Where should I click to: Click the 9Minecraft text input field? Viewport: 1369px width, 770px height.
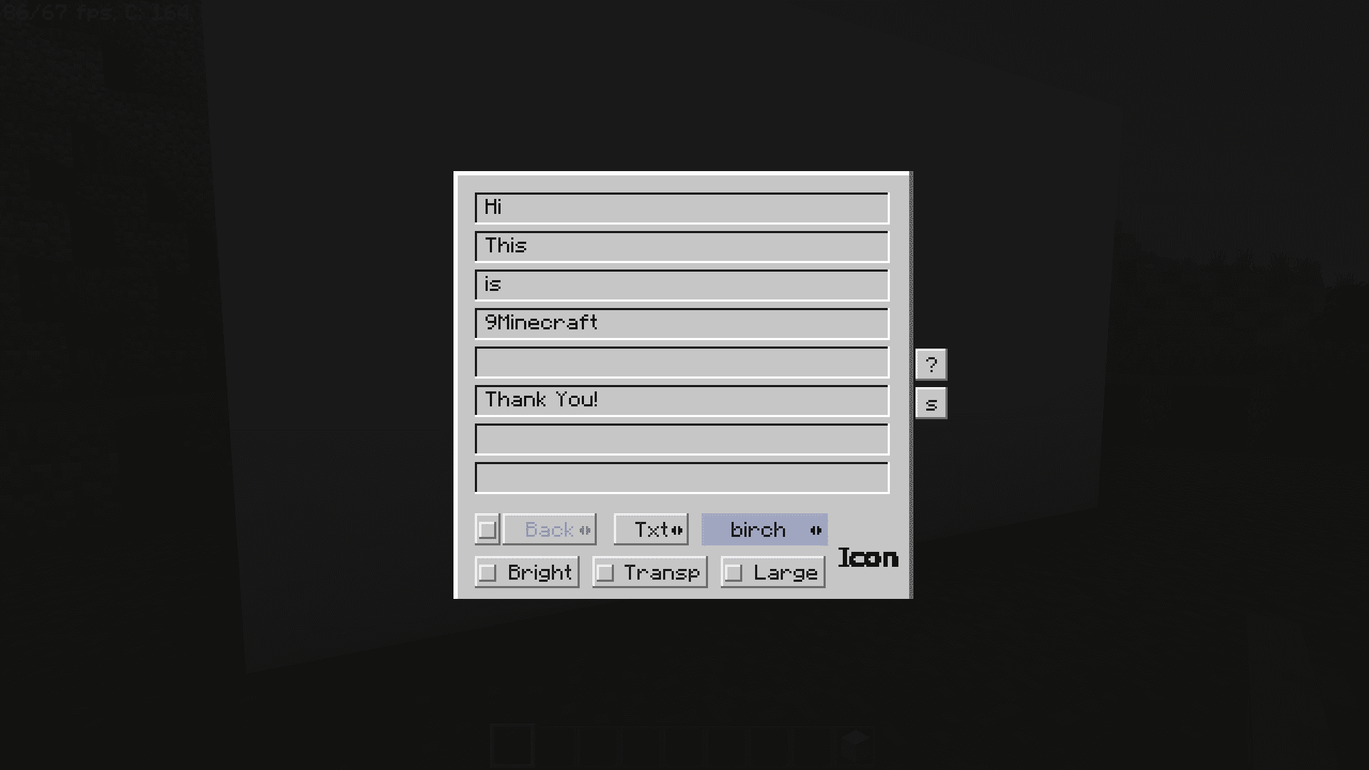pyautogui.click(x=680, y=322)
